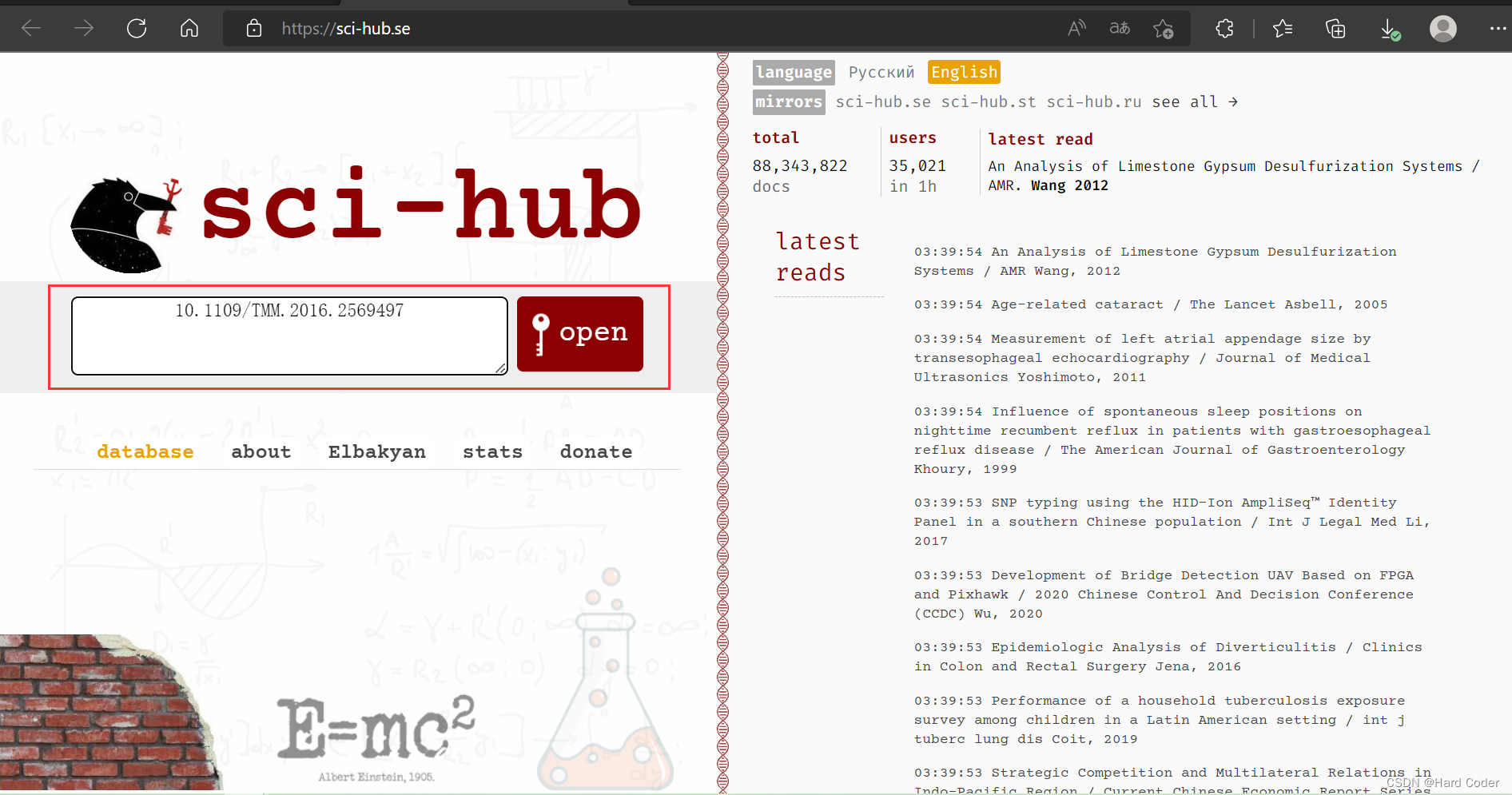The height and width of the screenshot is (795, 1512).
Task: Switch language to Русский
Action: coord(881,72)
